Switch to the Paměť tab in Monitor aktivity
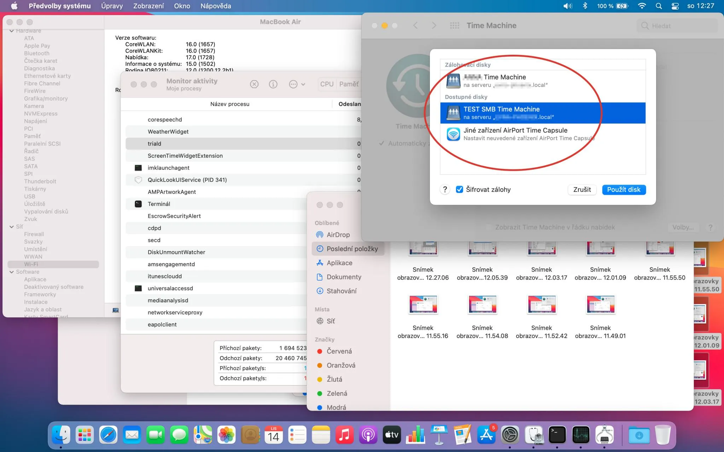The height and width of the screenshot is (452, 724). tap(349, 84)
